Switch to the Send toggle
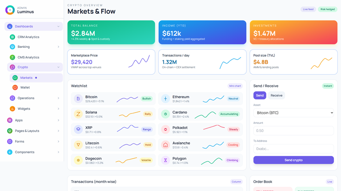This screenshot has height=191, width=341. point(260,95)
